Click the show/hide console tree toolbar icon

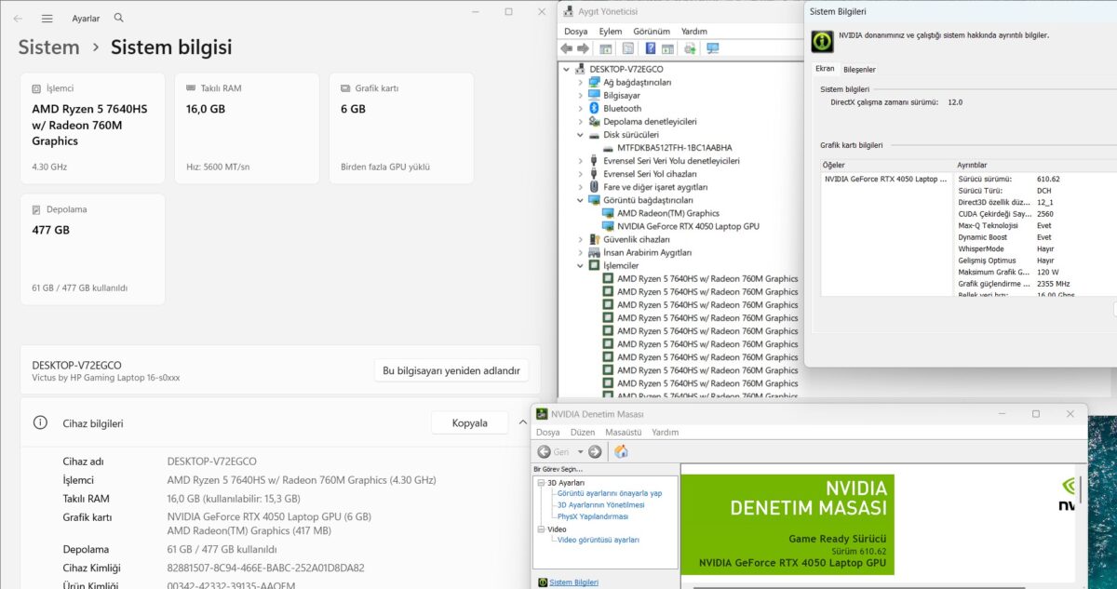coord(606,48)
